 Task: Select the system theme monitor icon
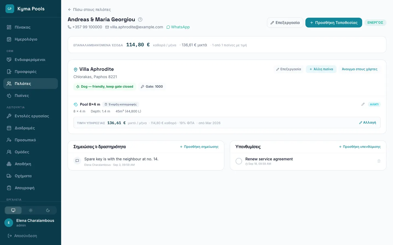coord(13,210)
